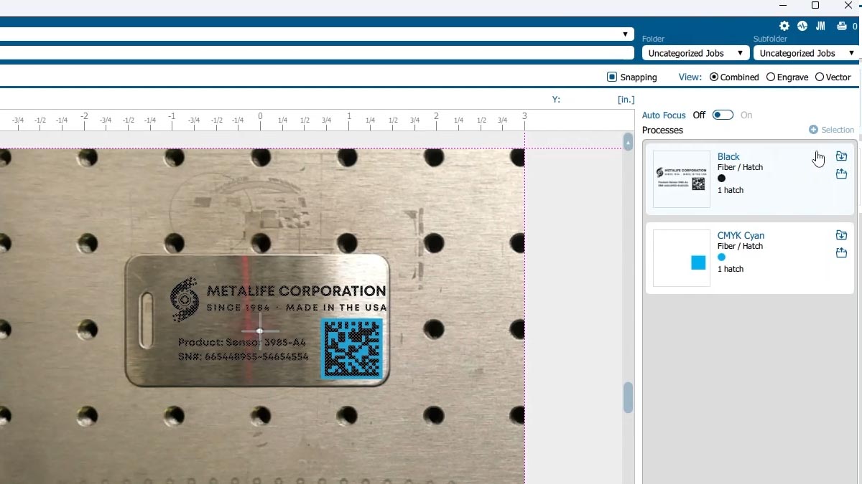Toggle the Snapping checkbox
Viewport: 862px width, 484px height.
(612, 77)
